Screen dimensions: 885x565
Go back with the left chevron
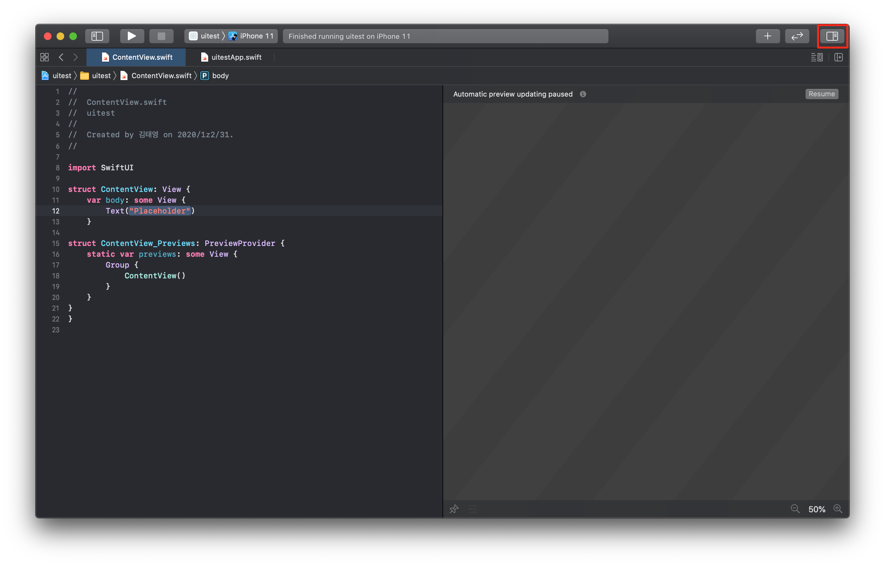pyautogui.click(x=61, y=57)
